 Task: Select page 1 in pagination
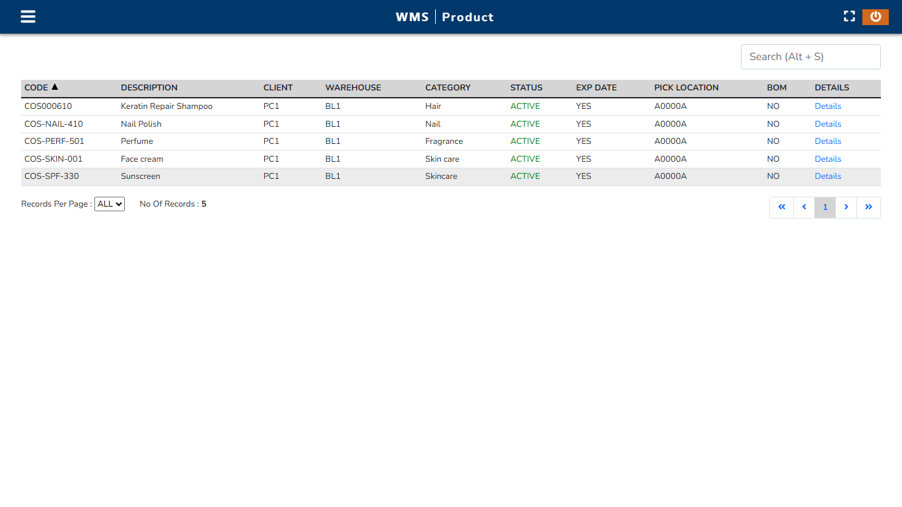[825, 207]
